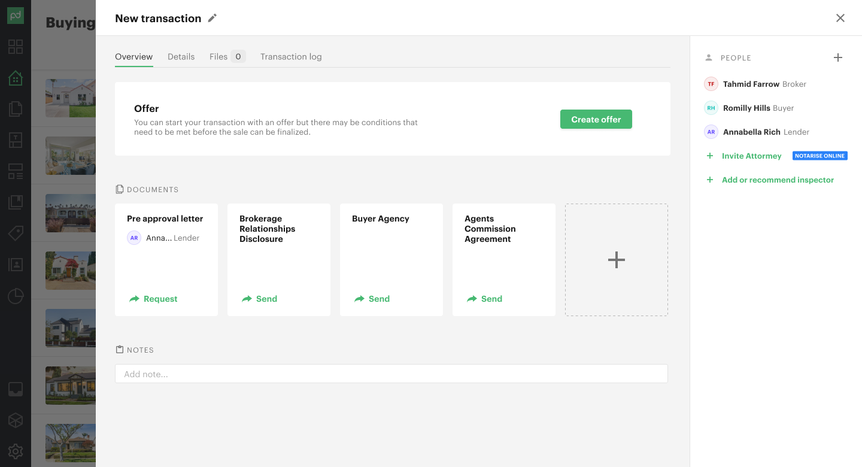Click the plus icon beside People header
Screen dimensions: 862x467
coord(838,58)
